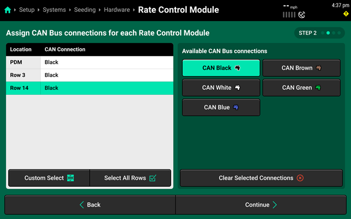Open the Setup breadcrumb item
The image size is (351, 219).
pos(27,10)
